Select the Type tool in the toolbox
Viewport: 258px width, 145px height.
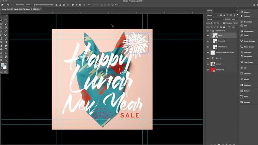pos(6,50)
